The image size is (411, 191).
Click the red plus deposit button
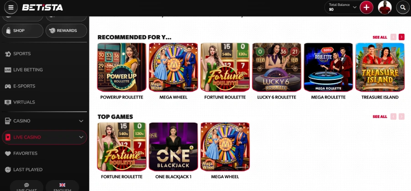click(366, 7)
